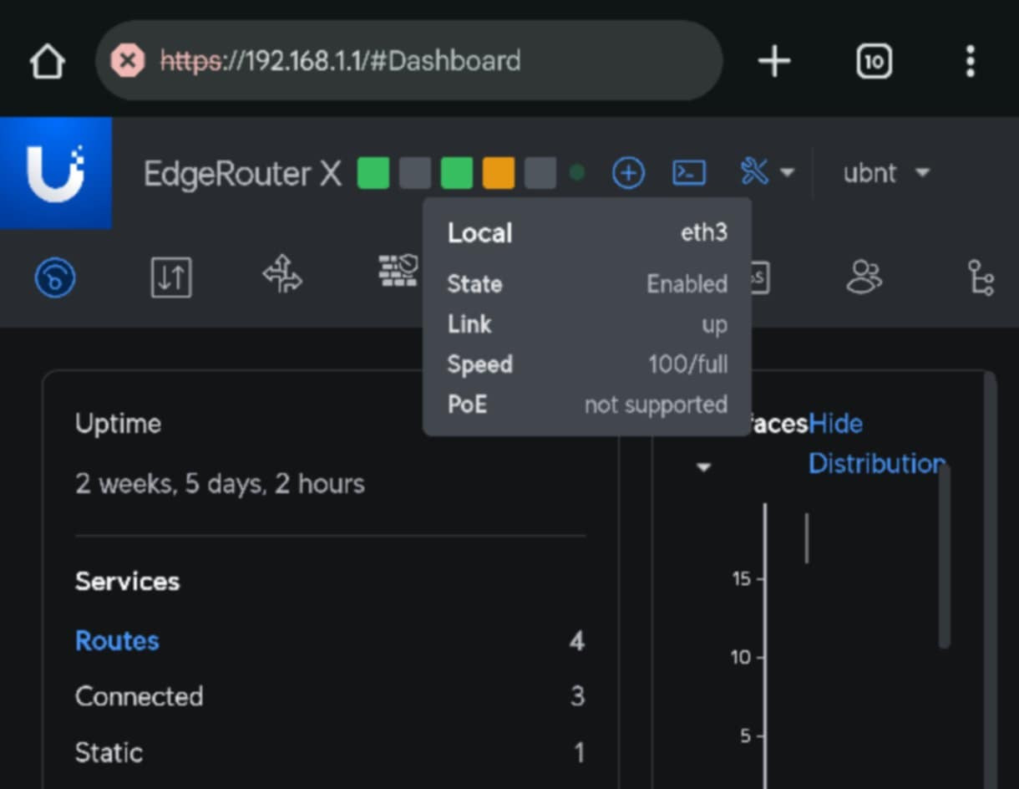Click the chart panel scrollbar
Image resolution: width=1019 pixels, height=789 pixels.
[945, 557]
